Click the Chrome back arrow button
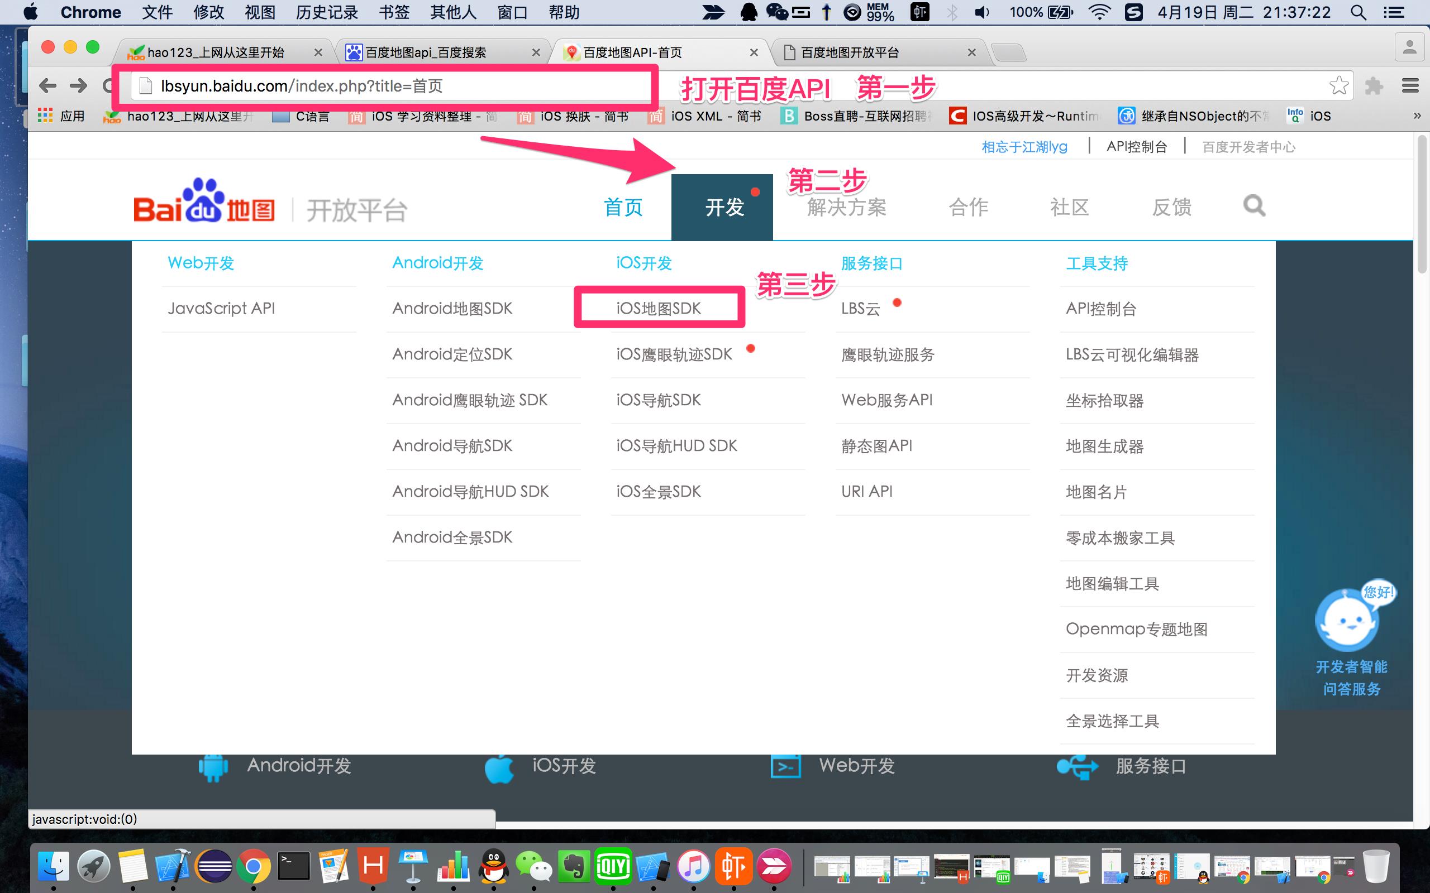 point(48,86)
